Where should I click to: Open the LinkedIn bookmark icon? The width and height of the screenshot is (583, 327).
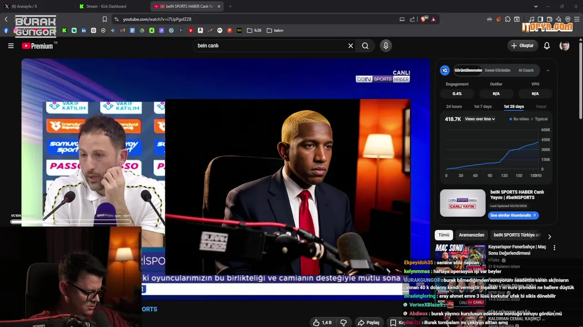point(84,30)
